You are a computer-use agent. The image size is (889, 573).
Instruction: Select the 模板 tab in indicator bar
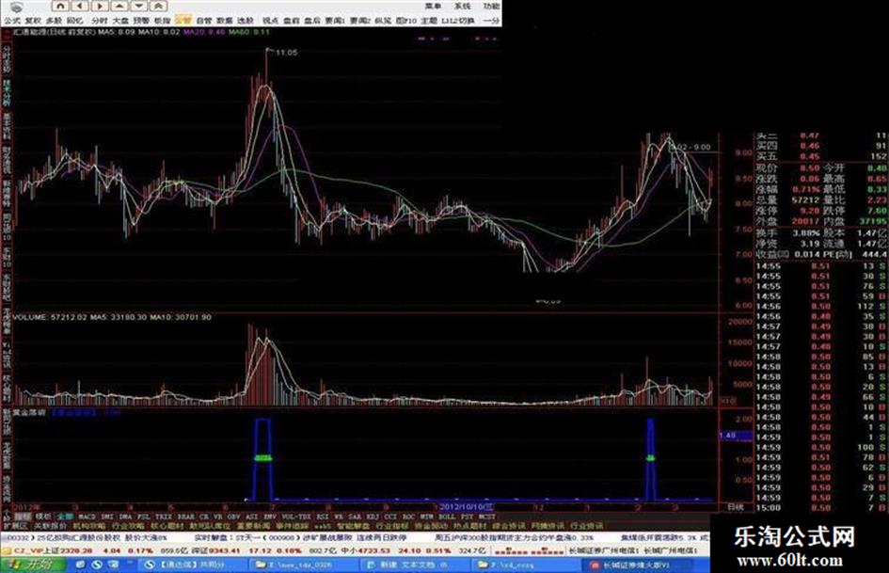pos(43,517)
